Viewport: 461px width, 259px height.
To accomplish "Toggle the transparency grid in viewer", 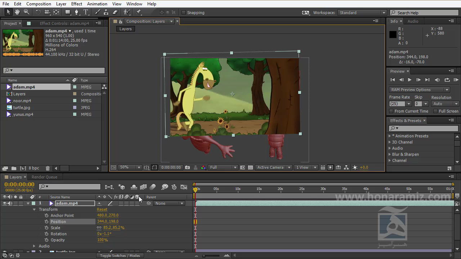I will tap(251, 168).
